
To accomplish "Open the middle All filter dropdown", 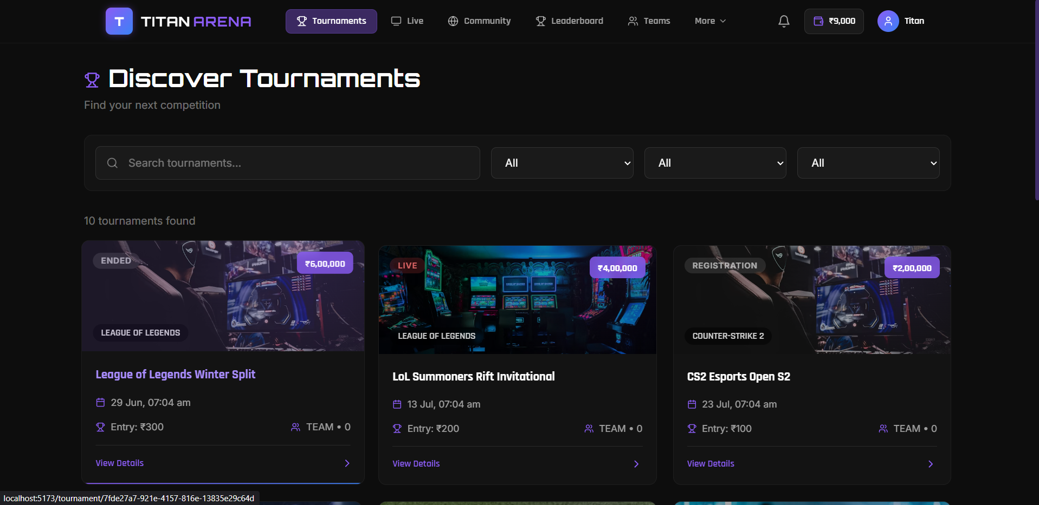I will click(x=715, y=163).
